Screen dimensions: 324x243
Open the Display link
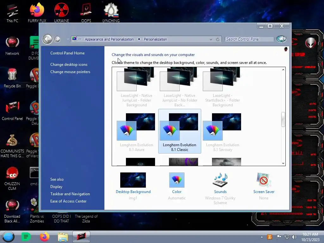(56, 187)
